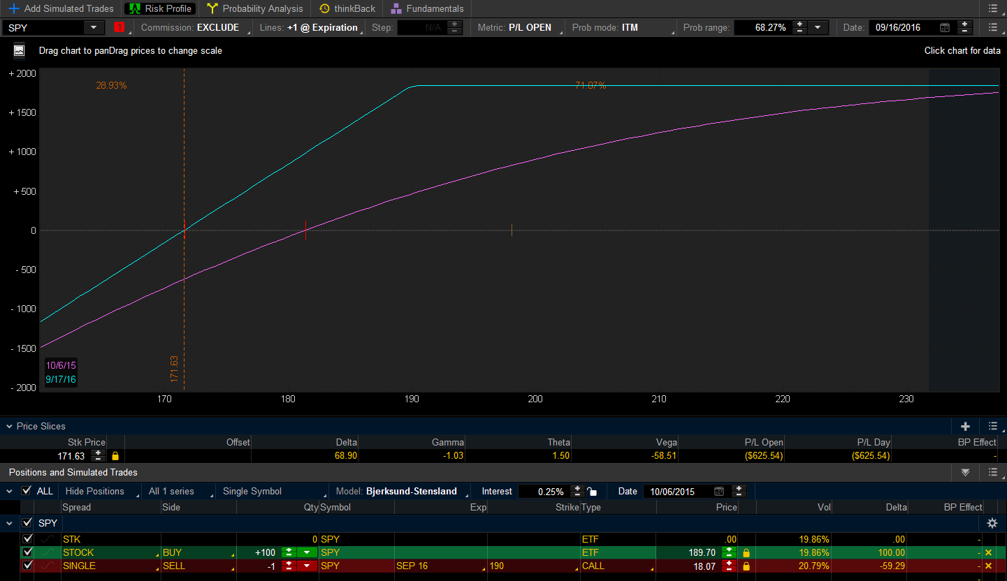
Task: Toggle the lock icon beside price 189.70
Action: point(746,553)
